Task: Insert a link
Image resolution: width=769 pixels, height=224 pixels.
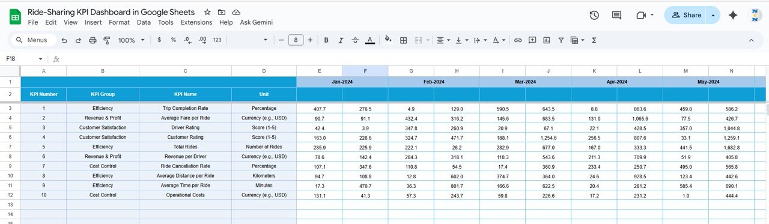Action: pos(518,40)
